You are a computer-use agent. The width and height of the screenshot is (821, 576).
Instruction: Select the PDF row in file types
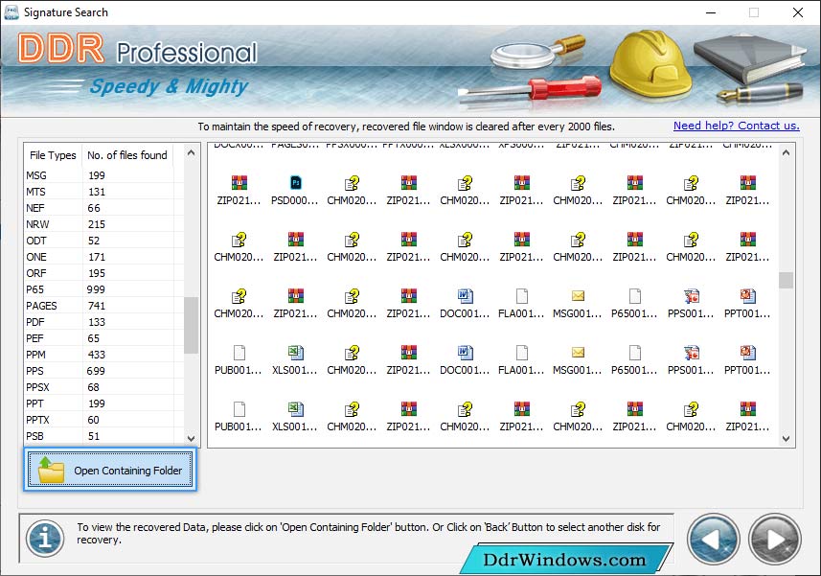pos(103,321)
